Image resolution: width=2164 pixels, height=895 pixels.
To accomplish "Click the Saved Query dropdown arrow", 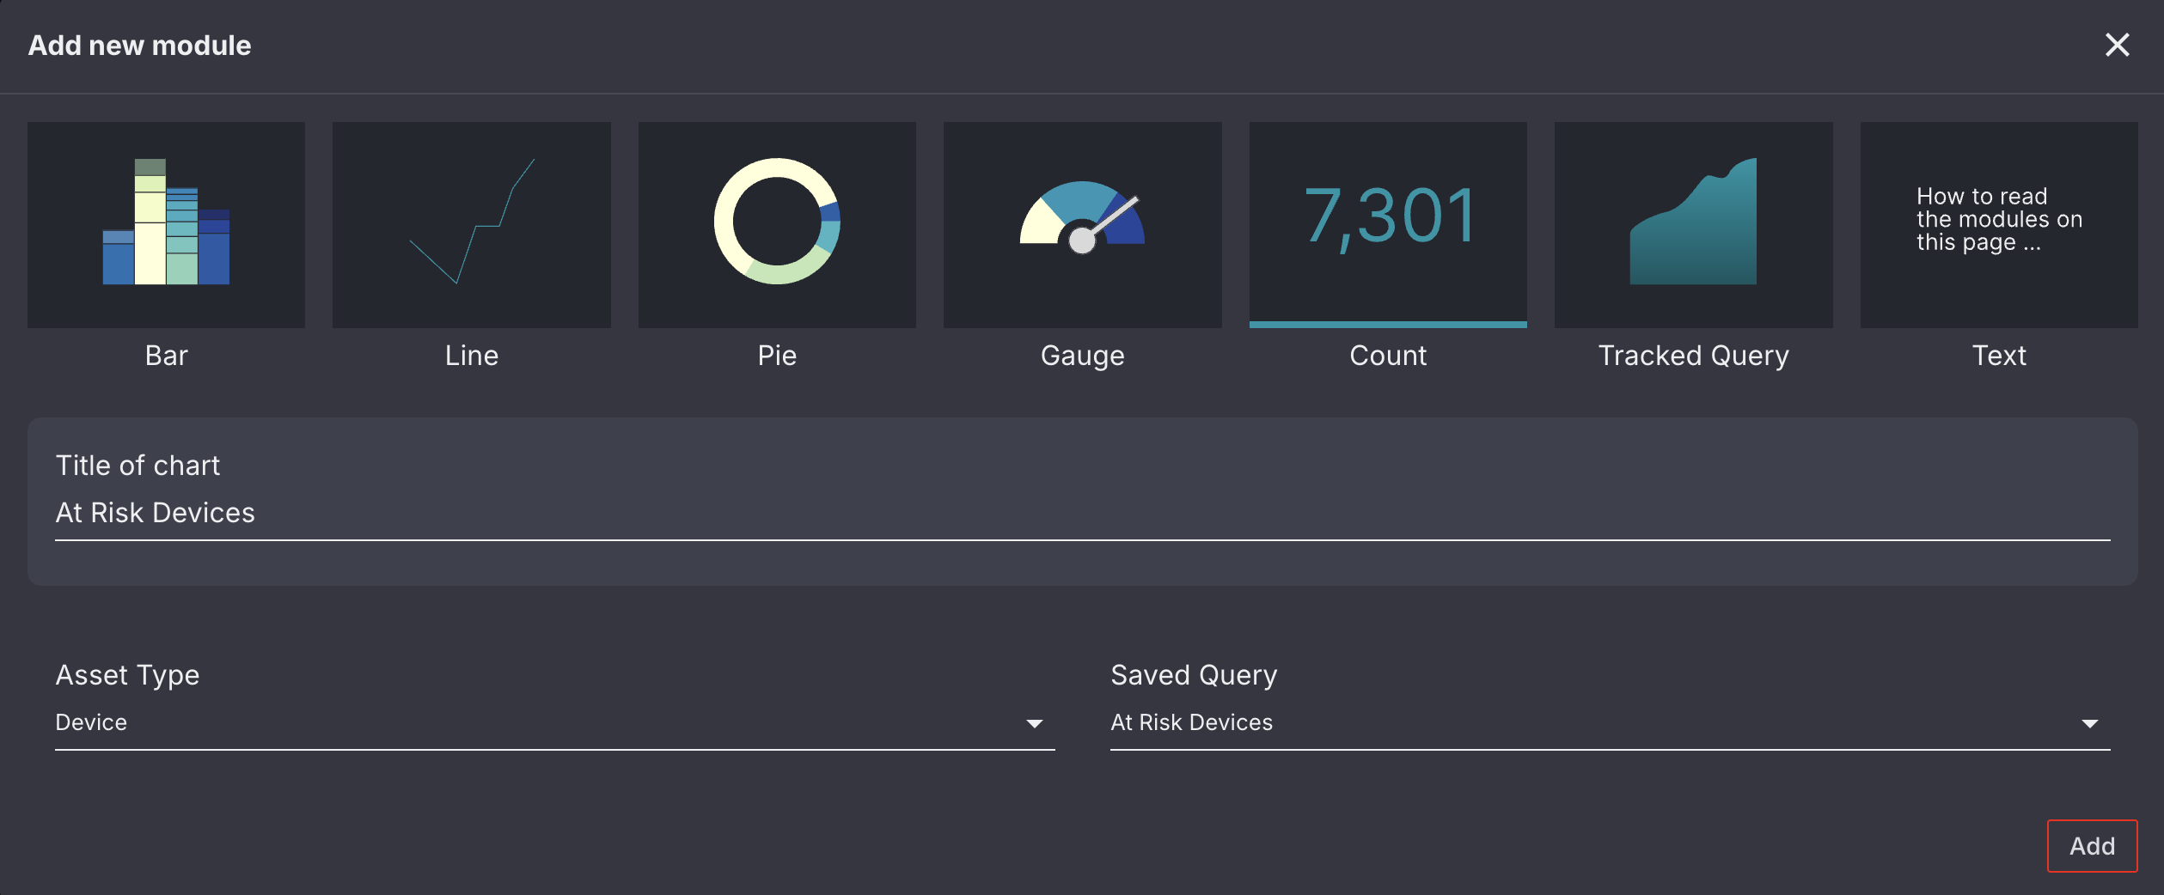I will 2091,722.
